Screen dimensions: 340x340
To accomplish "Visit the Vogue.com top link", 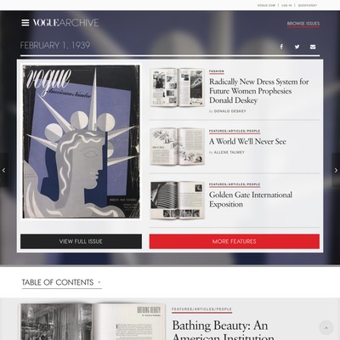I will [266, 5].
